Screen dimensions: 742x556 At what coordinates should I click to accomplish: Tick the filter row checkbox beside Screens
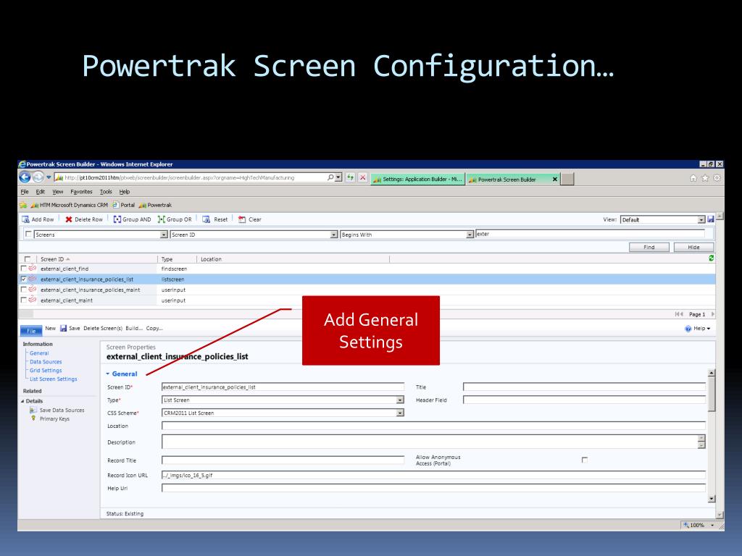(28, 234)
